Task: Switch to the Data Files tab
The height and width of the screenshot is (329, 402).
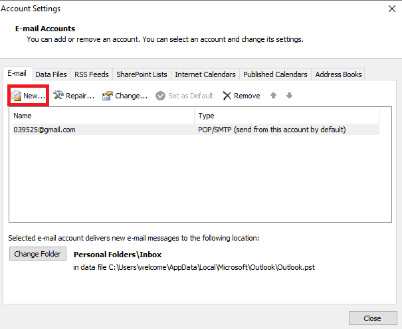Action: pos(51,74)
